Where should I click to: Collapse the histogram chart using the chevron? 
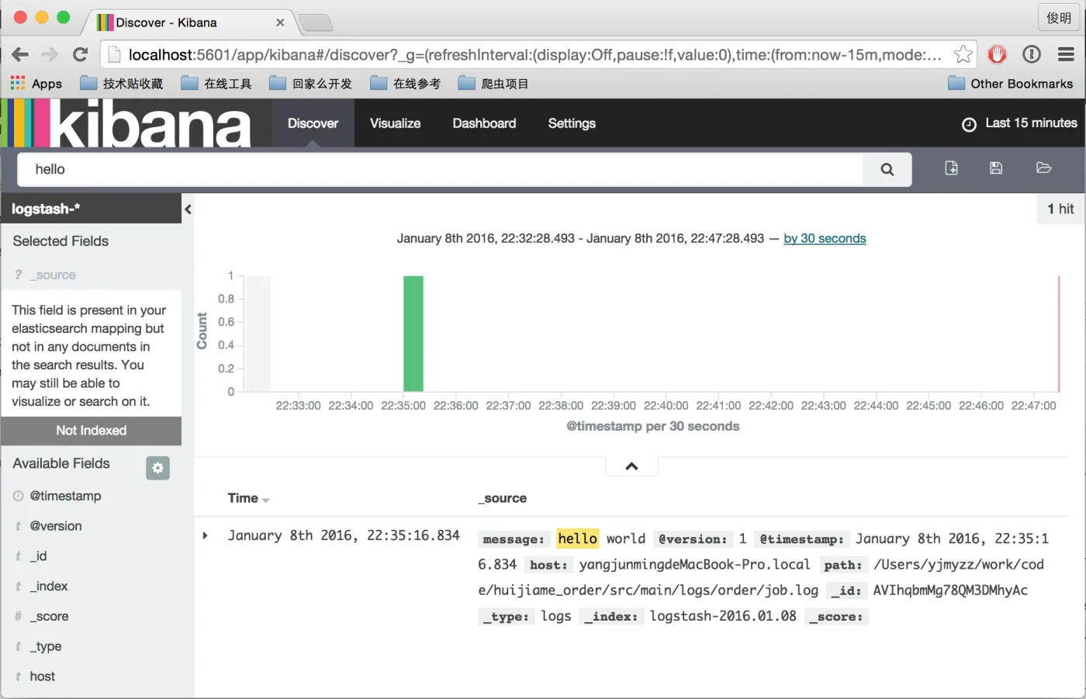coord(631,466)
